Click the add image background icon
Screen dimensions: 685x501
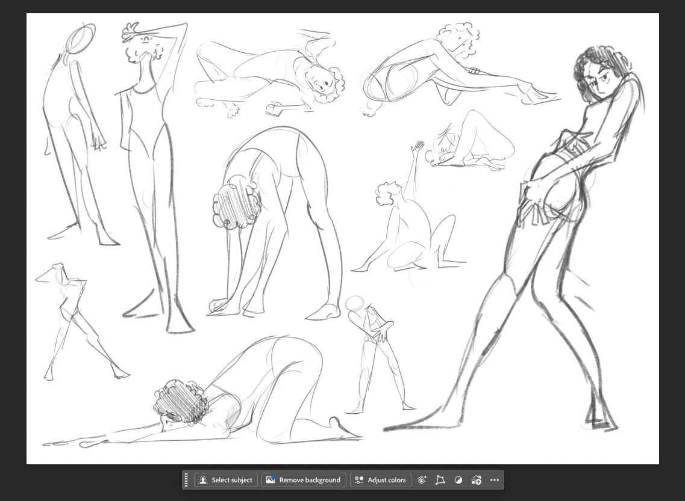pyautogui.click(x=476, y=480)
